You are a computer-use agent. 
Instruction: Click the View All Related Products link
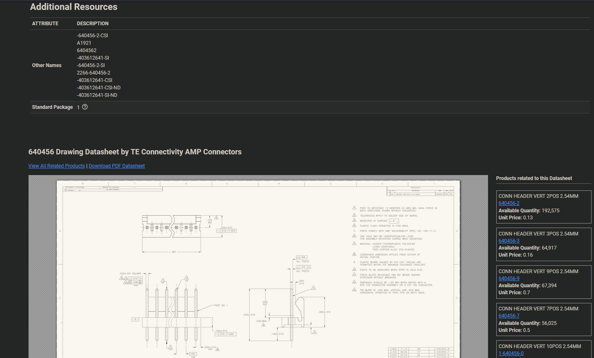pyautogui.click(x=56, y=166)
